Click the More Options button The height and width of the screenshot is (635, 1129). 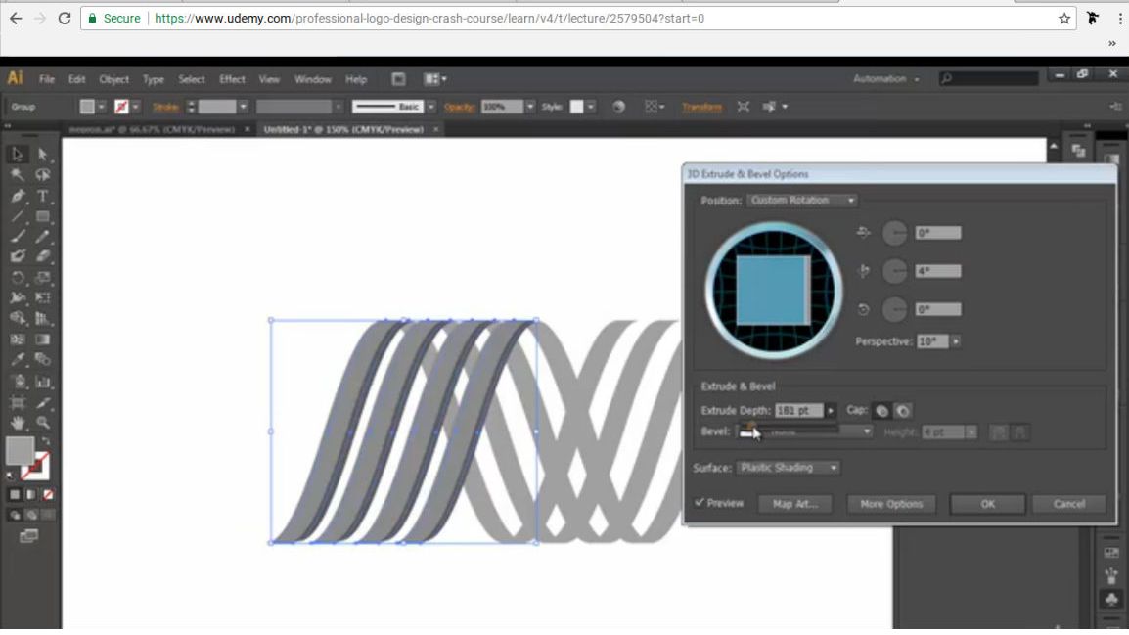coord(890,504)
